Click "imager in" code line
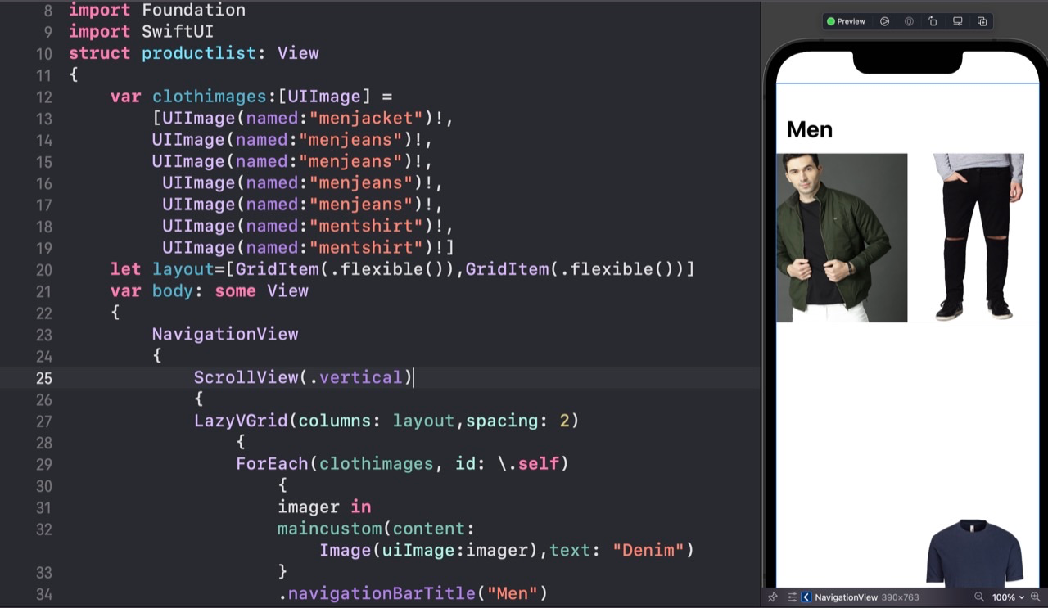1048x608 pixels. [324, 507]
